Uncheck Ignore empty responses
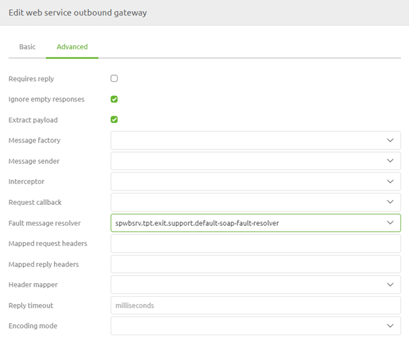The width and height of the screenshot is (409, 340). pyautogui.click(x=114, y=99)
